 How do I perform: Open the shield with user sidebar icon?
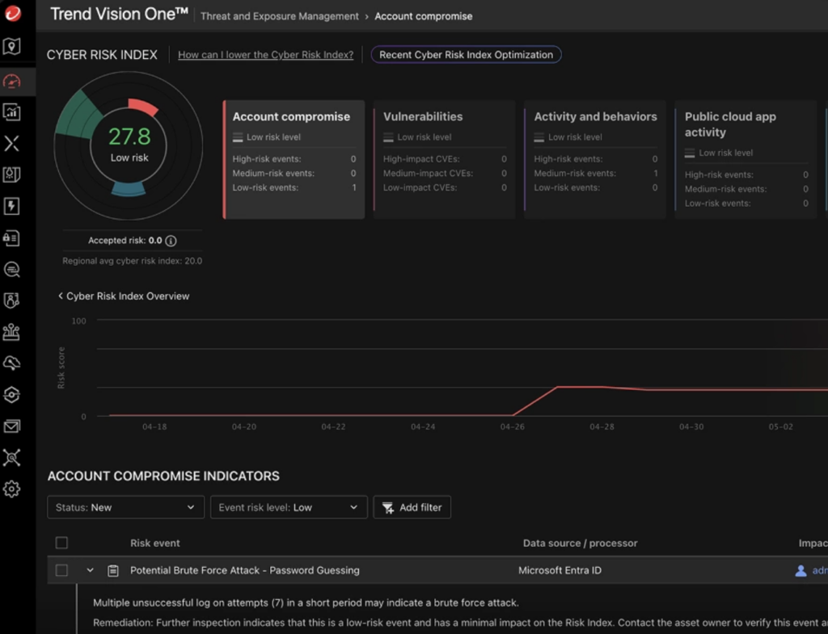[11, 300]
